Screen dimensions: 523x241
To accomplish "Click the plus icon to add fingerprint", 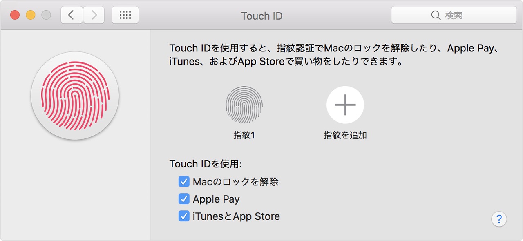I will tap(345, 105).
